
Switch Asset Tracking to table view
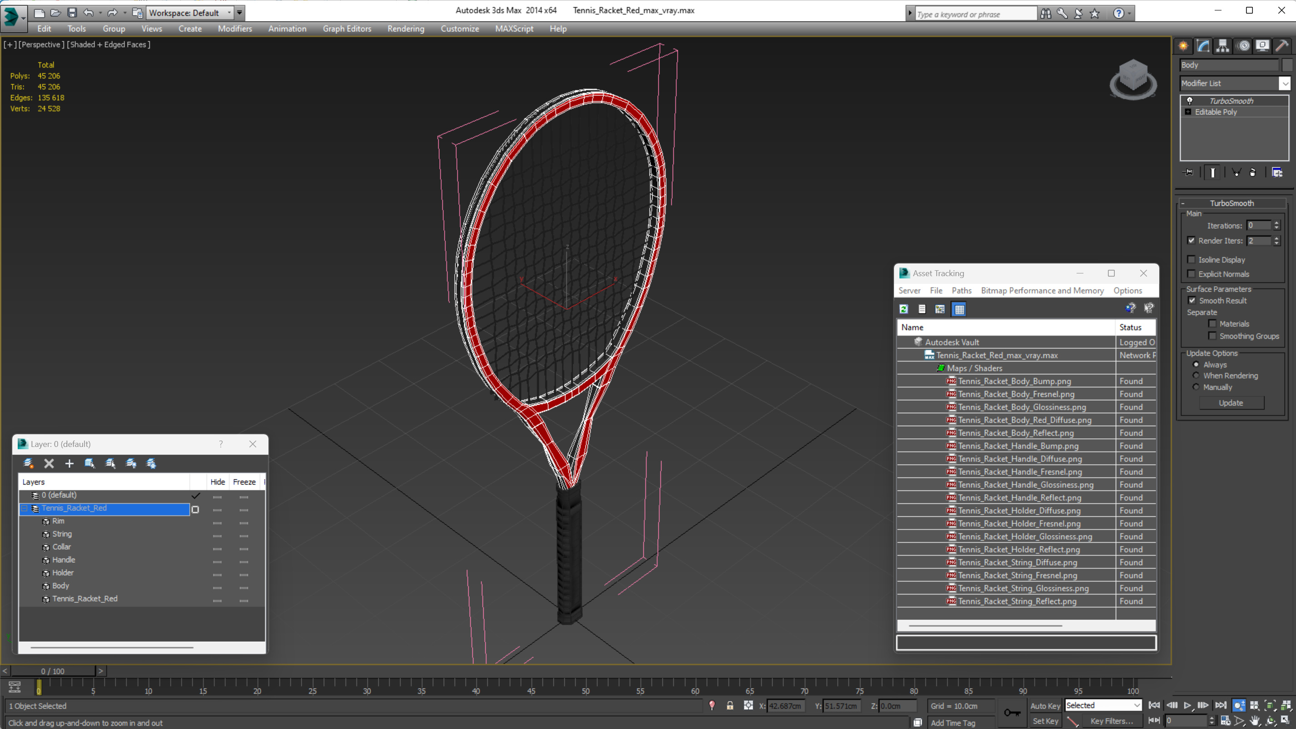[x=959, y=309]
